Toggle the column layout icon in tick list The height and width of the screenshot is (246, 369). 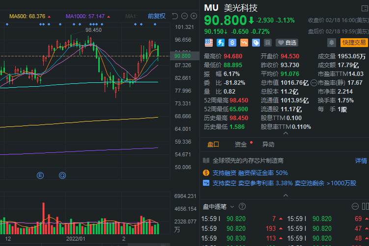tap(365, 206)
